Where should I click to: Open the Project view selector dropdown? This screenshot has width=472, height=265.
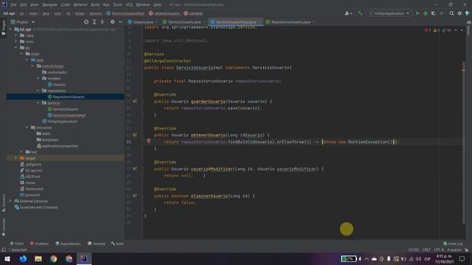click(23, 22)
